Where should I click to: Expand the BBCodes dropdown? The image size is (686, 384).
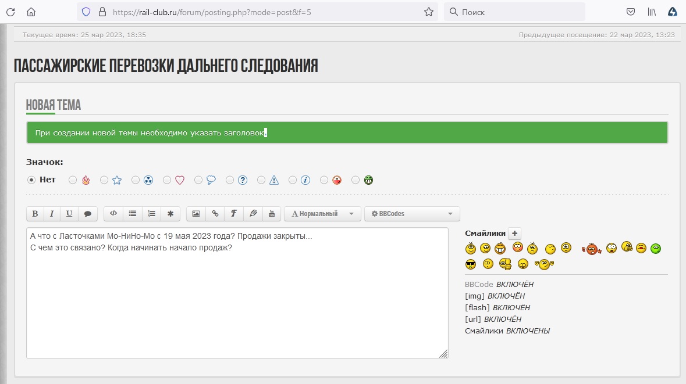click(412, 214)
